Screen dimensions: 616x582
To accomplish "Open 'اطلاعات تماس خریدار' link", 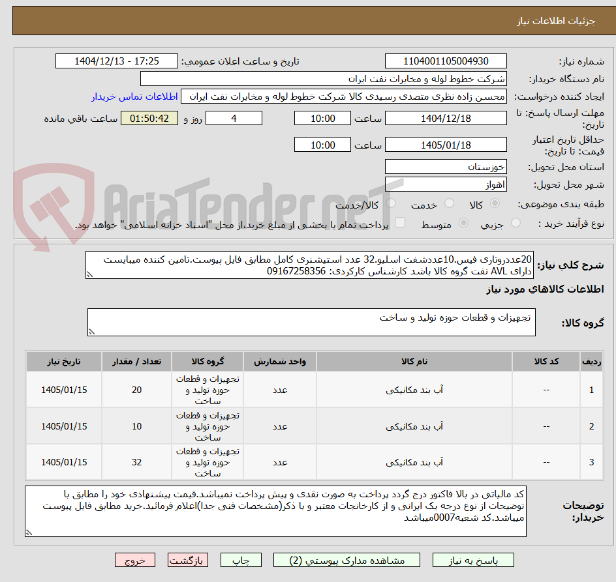I will (134, 96).
